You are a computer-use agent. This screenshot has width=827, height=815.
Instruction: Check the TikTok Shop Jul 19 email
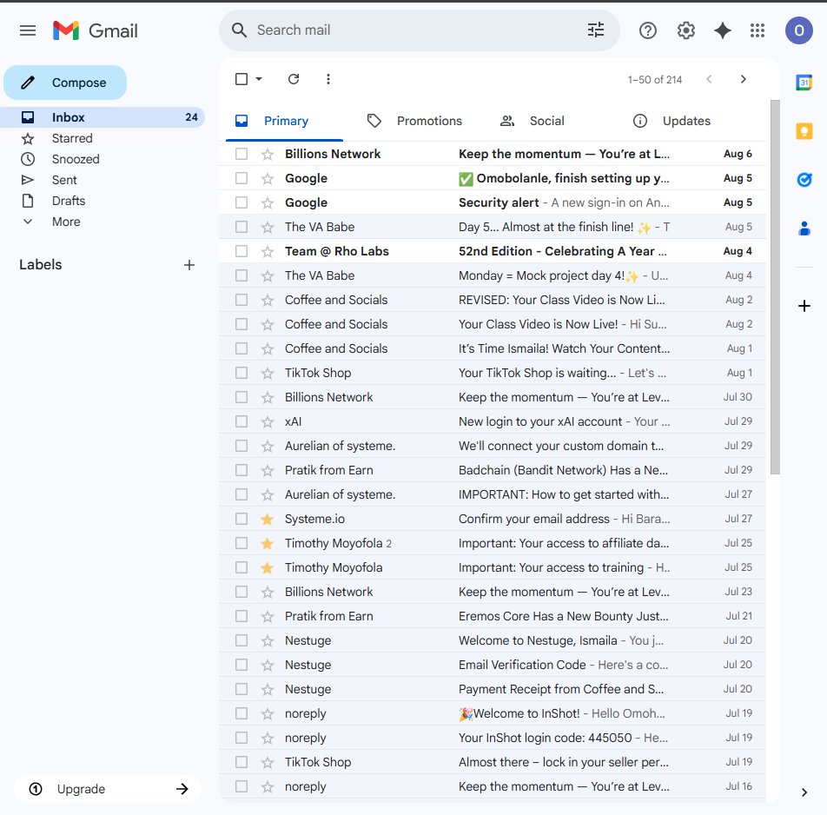pos(241,762)
